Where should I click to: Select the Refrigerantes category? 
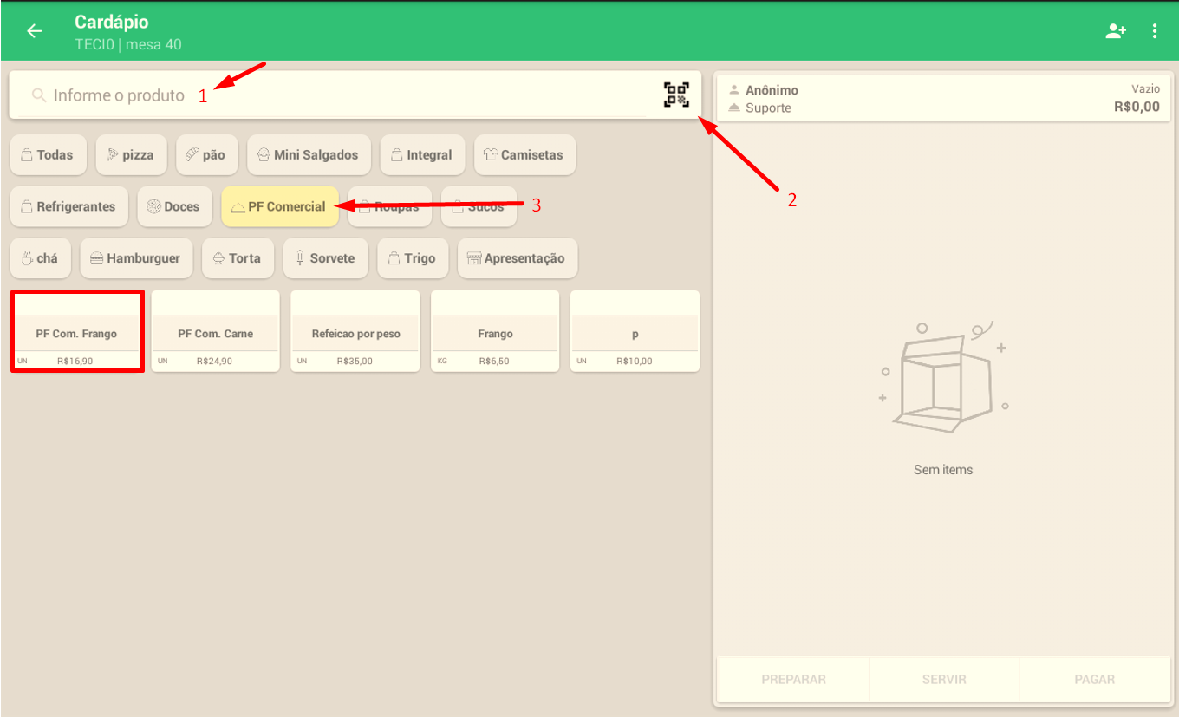[x=68, y=206]
